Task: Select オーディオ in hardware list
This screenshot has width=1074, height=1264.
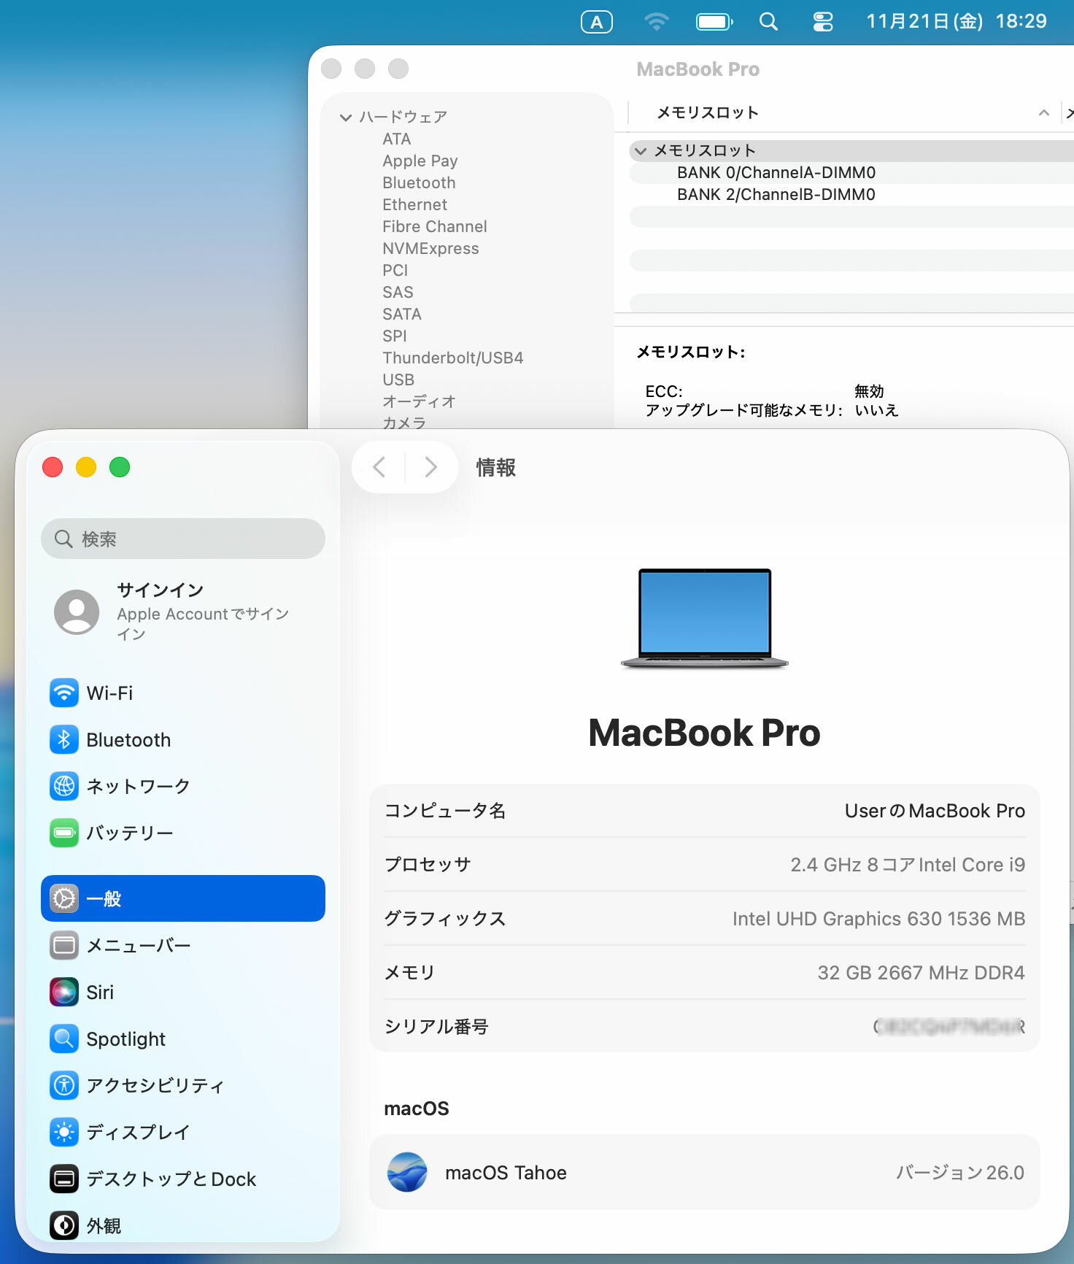Action: tap(419, 401)
